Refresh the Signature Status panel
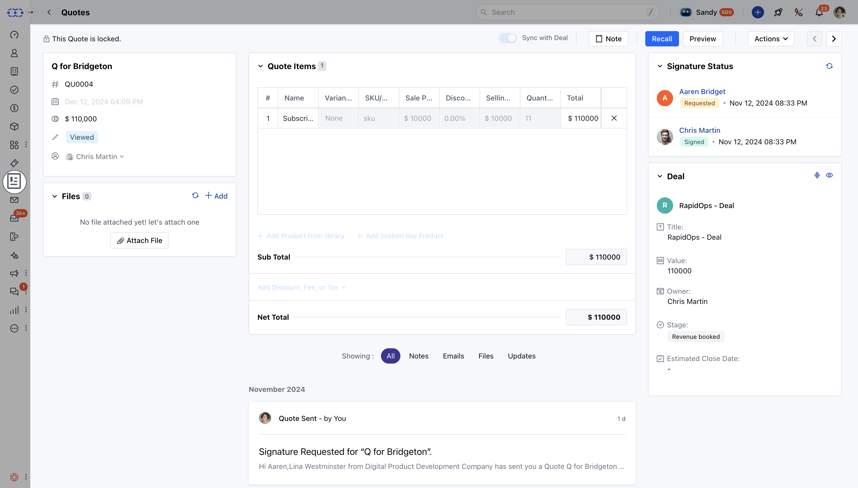This screenshot has height=488, width=858. (829, 66)
